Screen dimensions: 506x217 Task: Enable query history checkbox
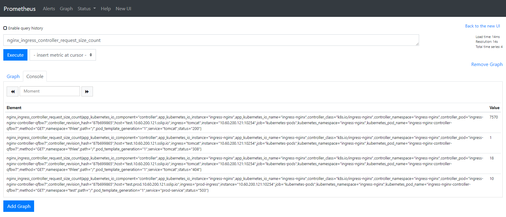[5, 28]
